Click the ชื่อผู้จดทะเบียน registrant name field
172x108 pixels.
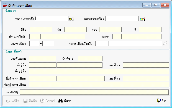[x=81, y=78]
